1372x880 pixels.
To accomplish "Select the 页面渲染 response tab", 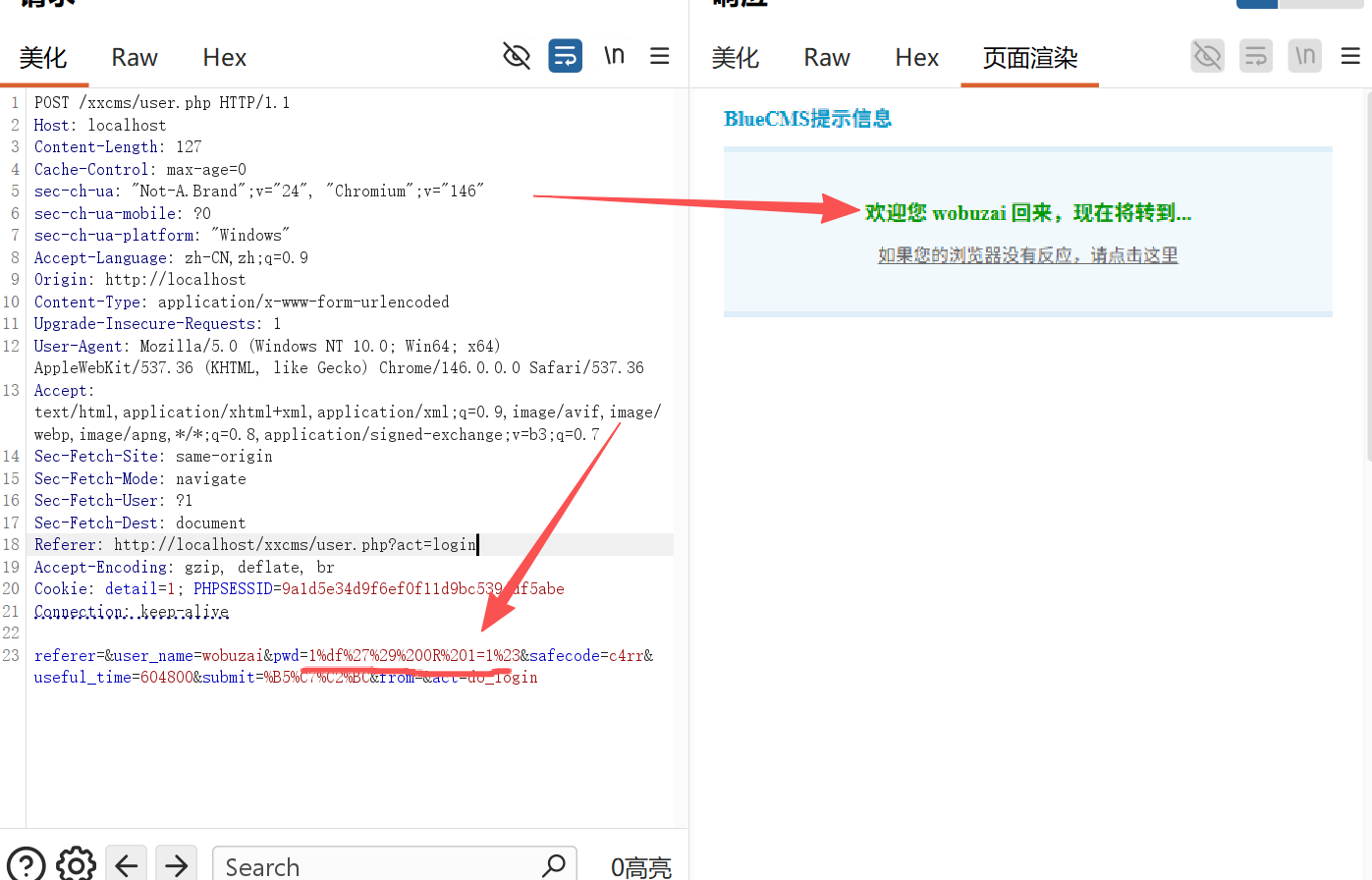I will coord(1030,58).
